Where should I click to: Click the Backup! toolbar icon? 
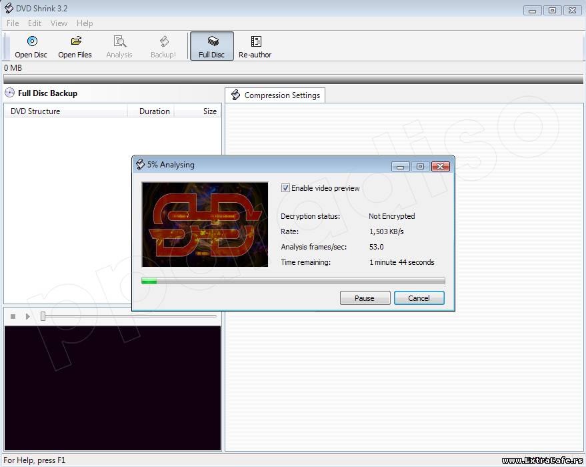(164, 41)
